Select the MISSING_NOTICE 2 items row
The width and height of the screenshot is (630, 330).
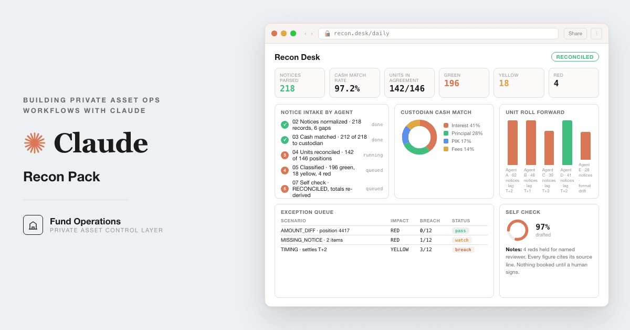384,240
